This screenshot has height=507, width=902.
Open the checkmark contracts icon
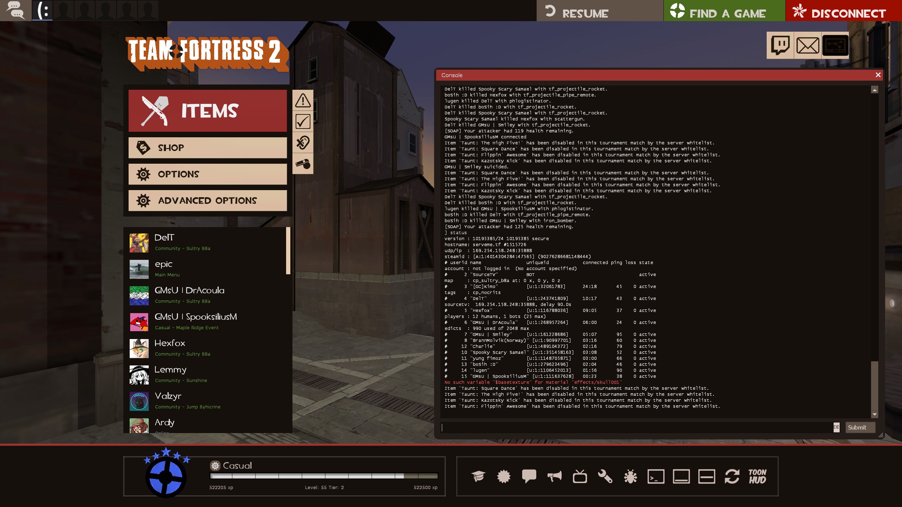point(303,121)
